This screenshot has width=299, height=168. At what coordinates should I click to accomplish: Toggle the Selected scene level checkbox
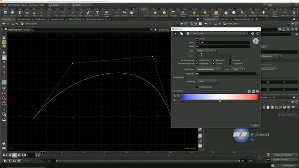214,60
